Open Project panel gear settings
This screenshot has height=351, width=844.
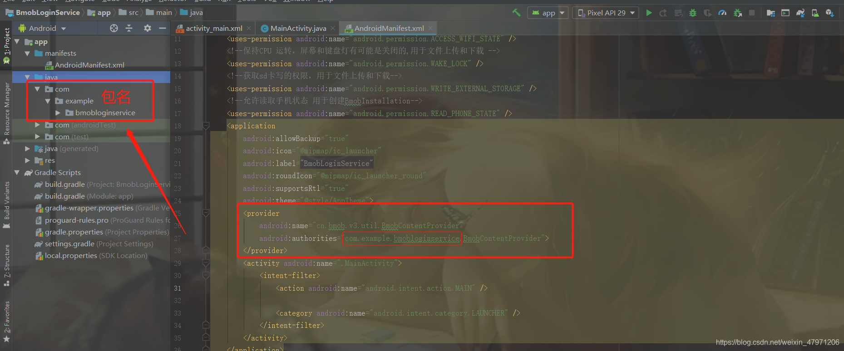point(148,28)
